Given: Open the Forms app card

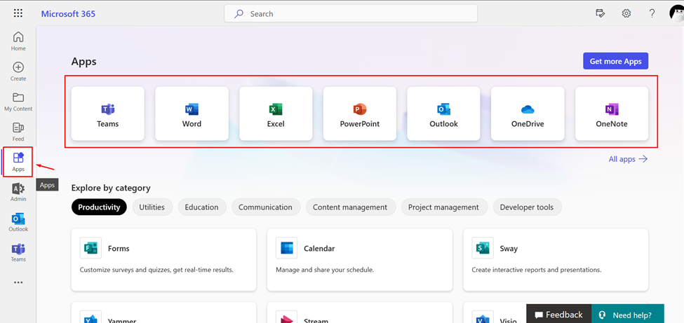Looking at the screenshot, I should (163, 259).
